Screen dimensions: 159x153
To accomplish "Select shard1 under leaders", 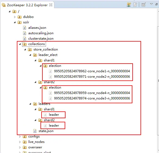I will coord(49,109).
